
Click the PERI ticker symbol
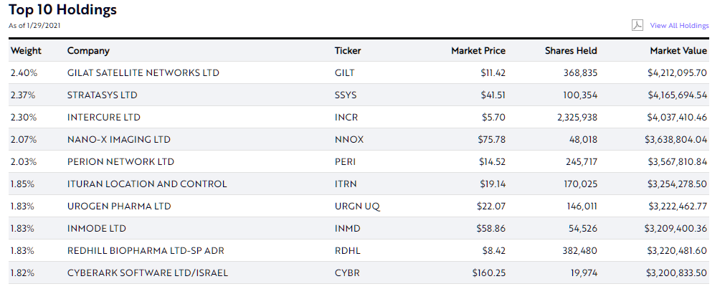click(x=344, y=162)
